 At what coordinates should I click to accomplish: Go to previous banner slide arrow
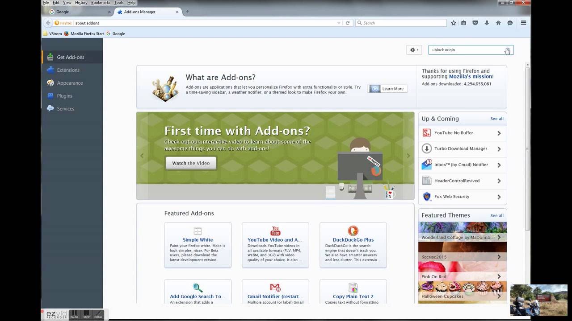coord(142,156)
